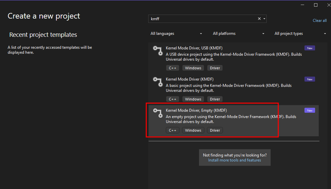331x189 pixels.
Task: Click the New badge on Empty KMDF template
Action: click(x=309, y=110)
